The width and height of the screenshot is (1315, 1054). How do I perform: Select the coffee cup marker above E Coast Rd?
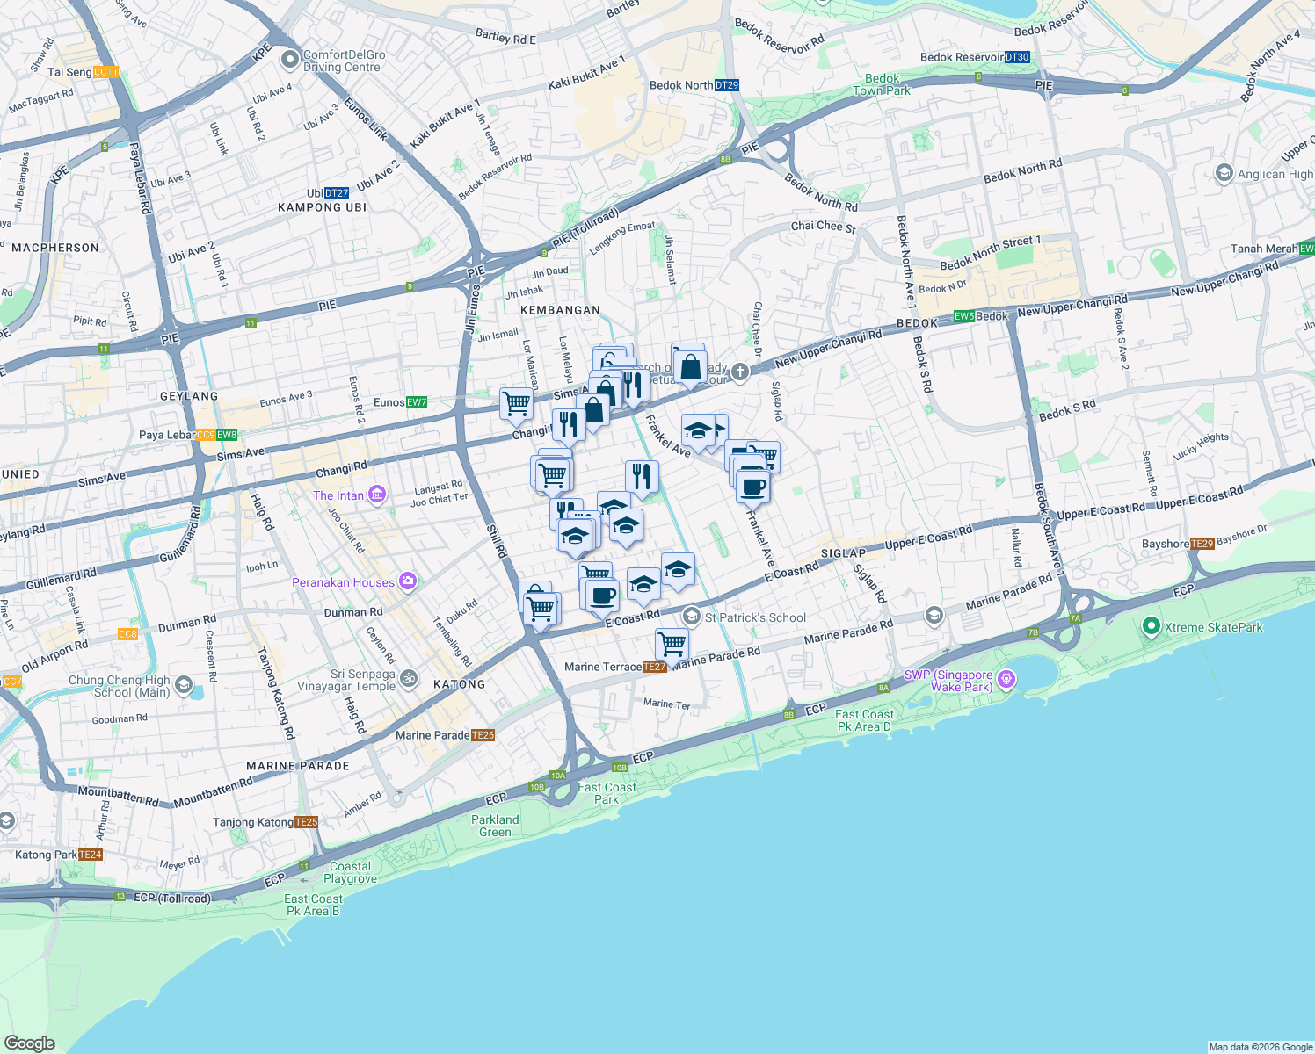(x=603, y=596)
